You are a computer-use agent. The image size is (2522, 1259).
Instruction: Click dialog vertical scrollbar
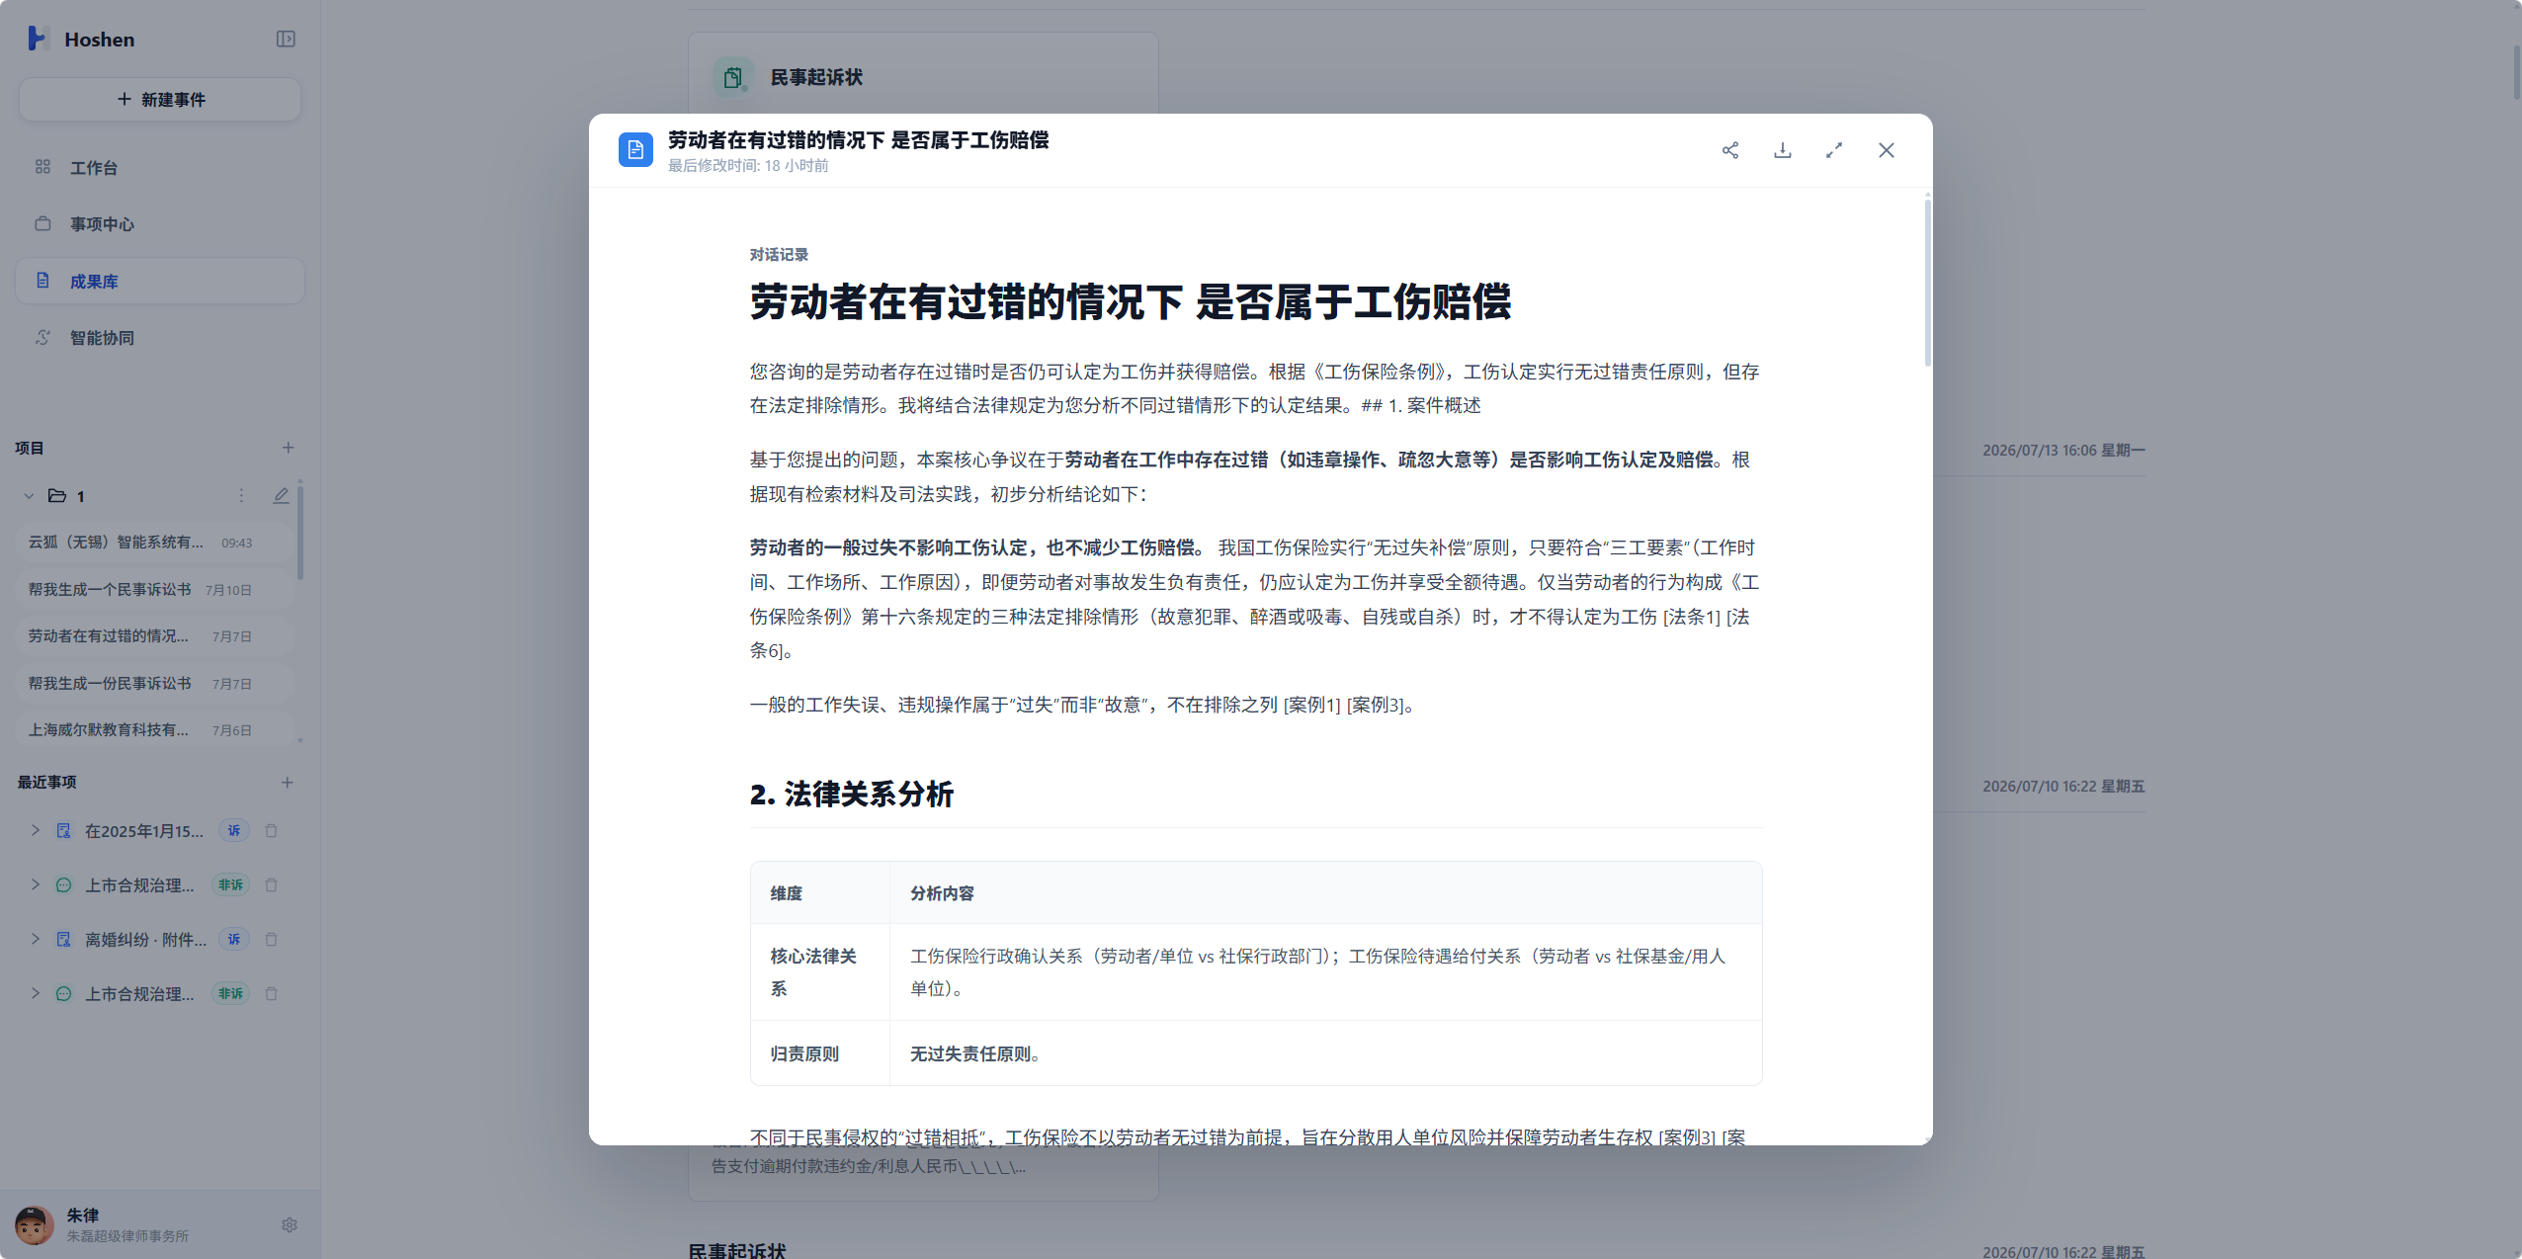click(x=1927, y=284)
